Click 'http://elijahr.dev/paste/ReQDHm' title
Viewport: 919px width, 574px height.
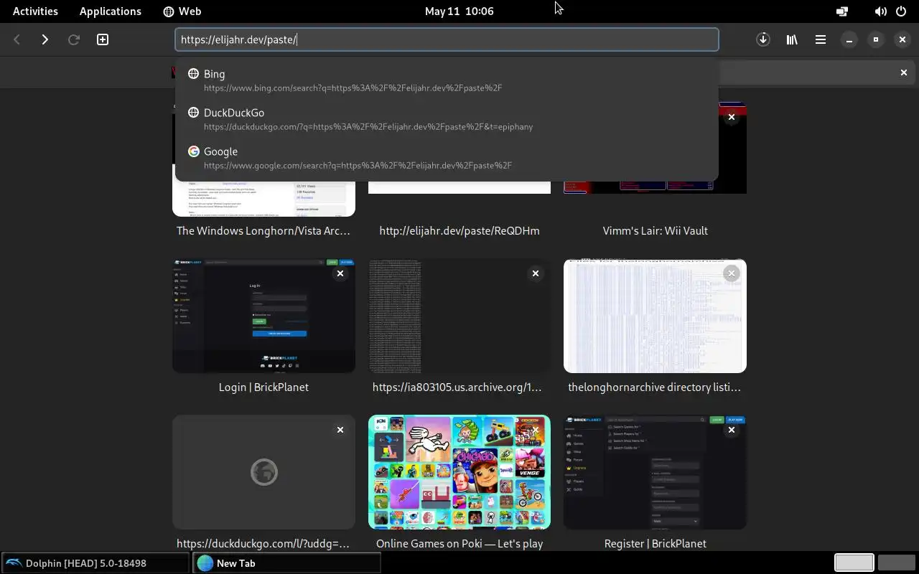tap(459, 231)
